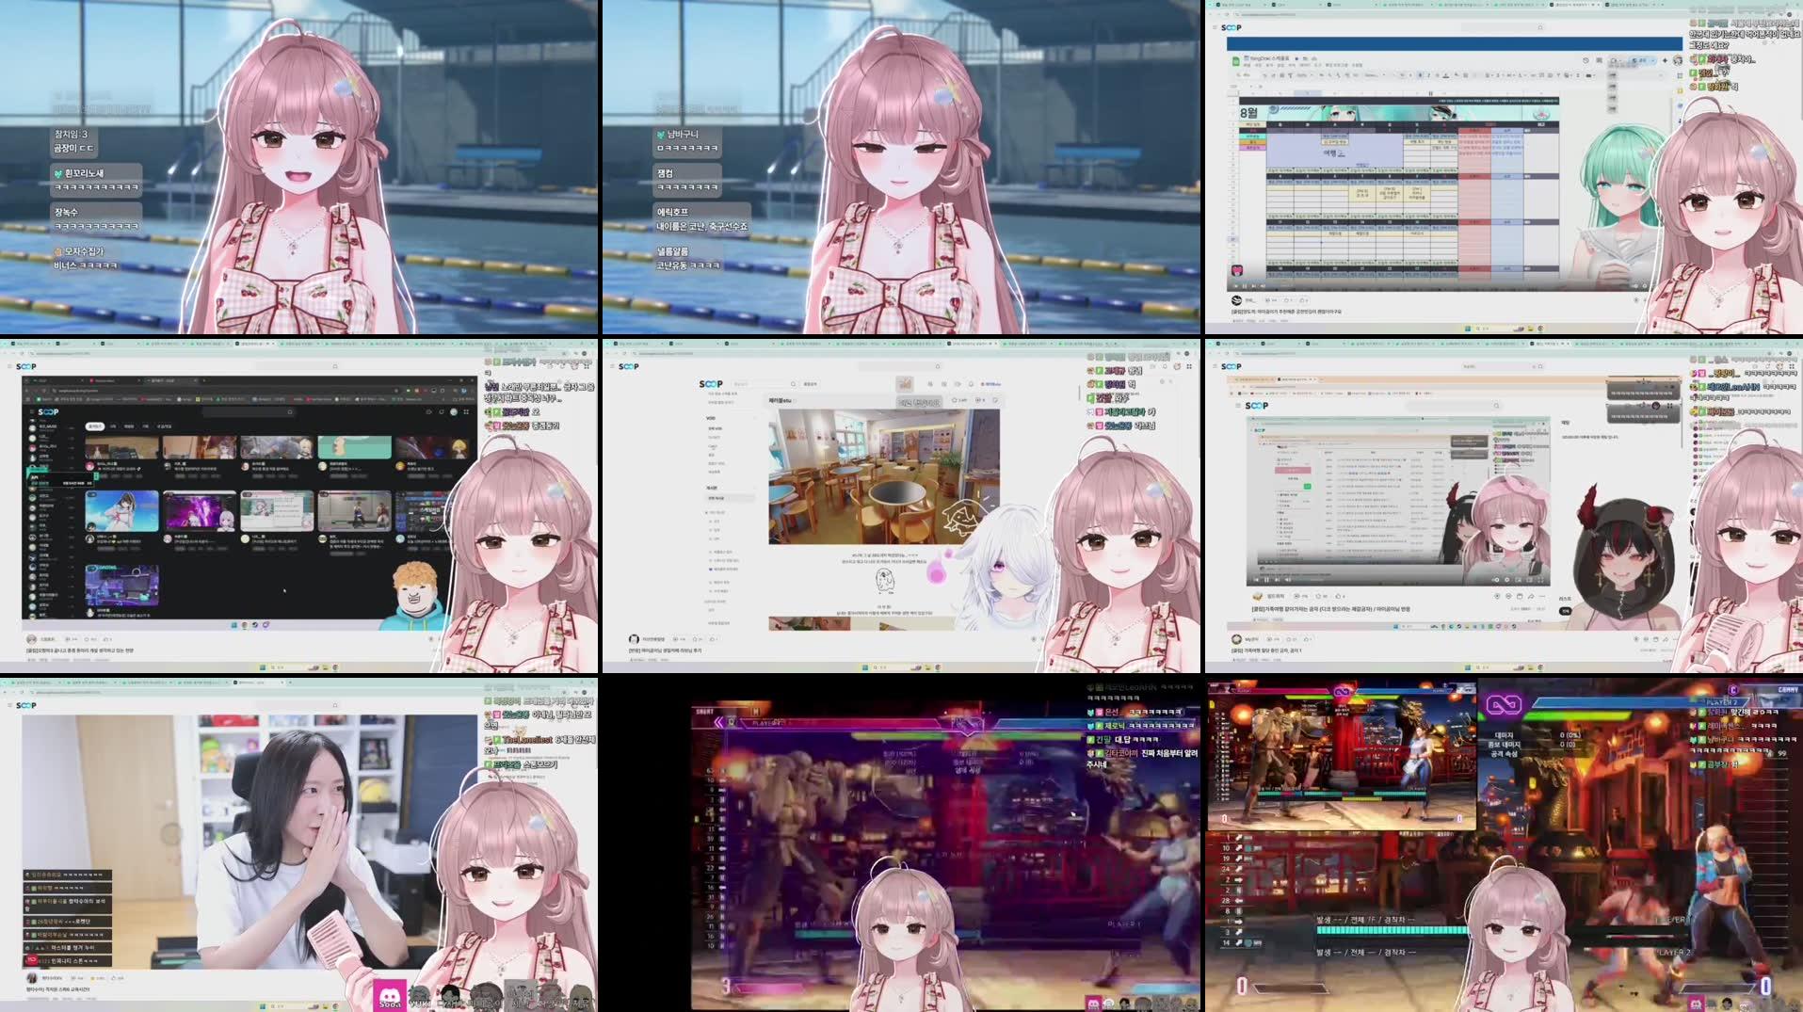This screenshot has width=1803, height=1012.
Task: Open the purple-glow game stream thumbnail
Action: point(200,510)
